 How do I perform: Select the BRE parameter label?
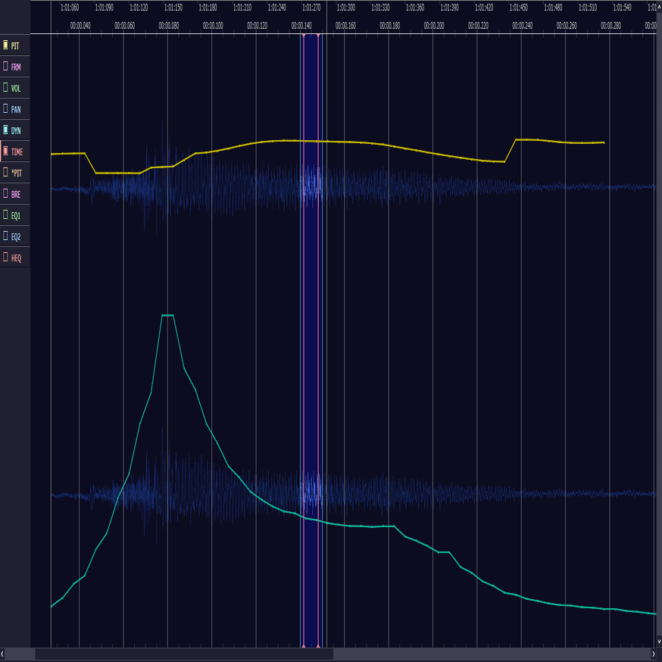16,195
